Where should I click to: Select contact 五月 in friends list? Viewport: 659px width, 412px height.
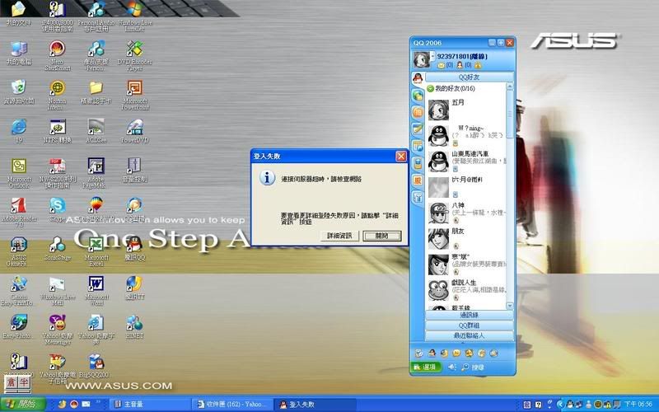tap(466, 110)
